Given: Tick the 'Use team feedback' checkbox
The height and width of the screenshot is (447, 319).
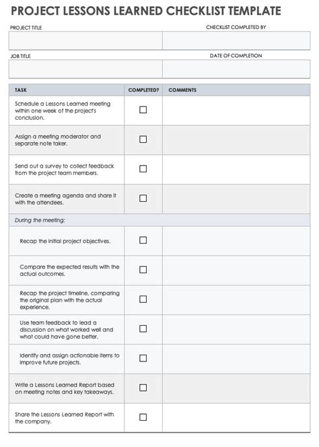Looking at the screenshot, I should click(x=143, y=329).
